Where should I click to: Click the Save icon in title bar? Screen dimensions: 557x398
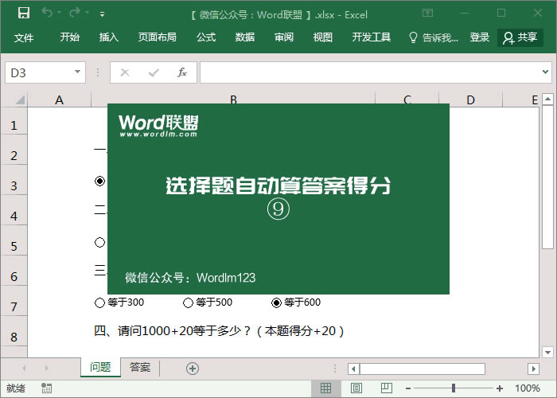click(24, 14)
